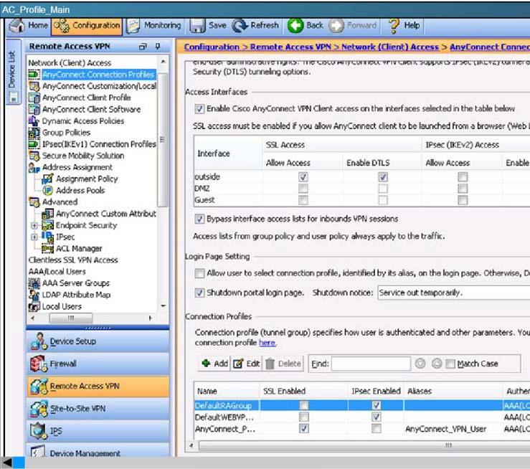530x469 pixels.
Task: Click the Add connection profile button
Action: click(x=214, y=364)
